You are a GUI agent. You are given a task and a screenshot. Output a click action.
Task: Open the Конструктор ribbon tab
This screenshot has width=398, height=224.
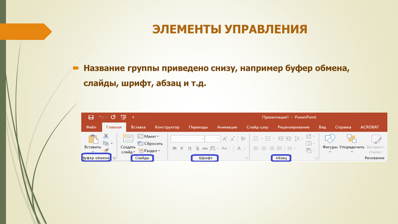coord(167,127)
